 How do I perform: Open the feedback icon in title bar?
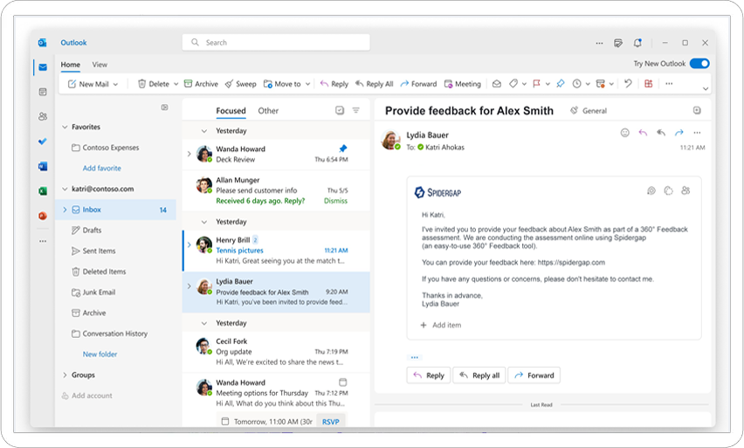(618, 43)
